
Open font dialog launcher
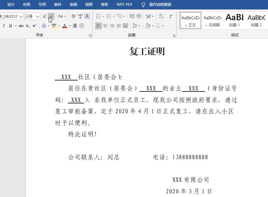tap(90, 35)
